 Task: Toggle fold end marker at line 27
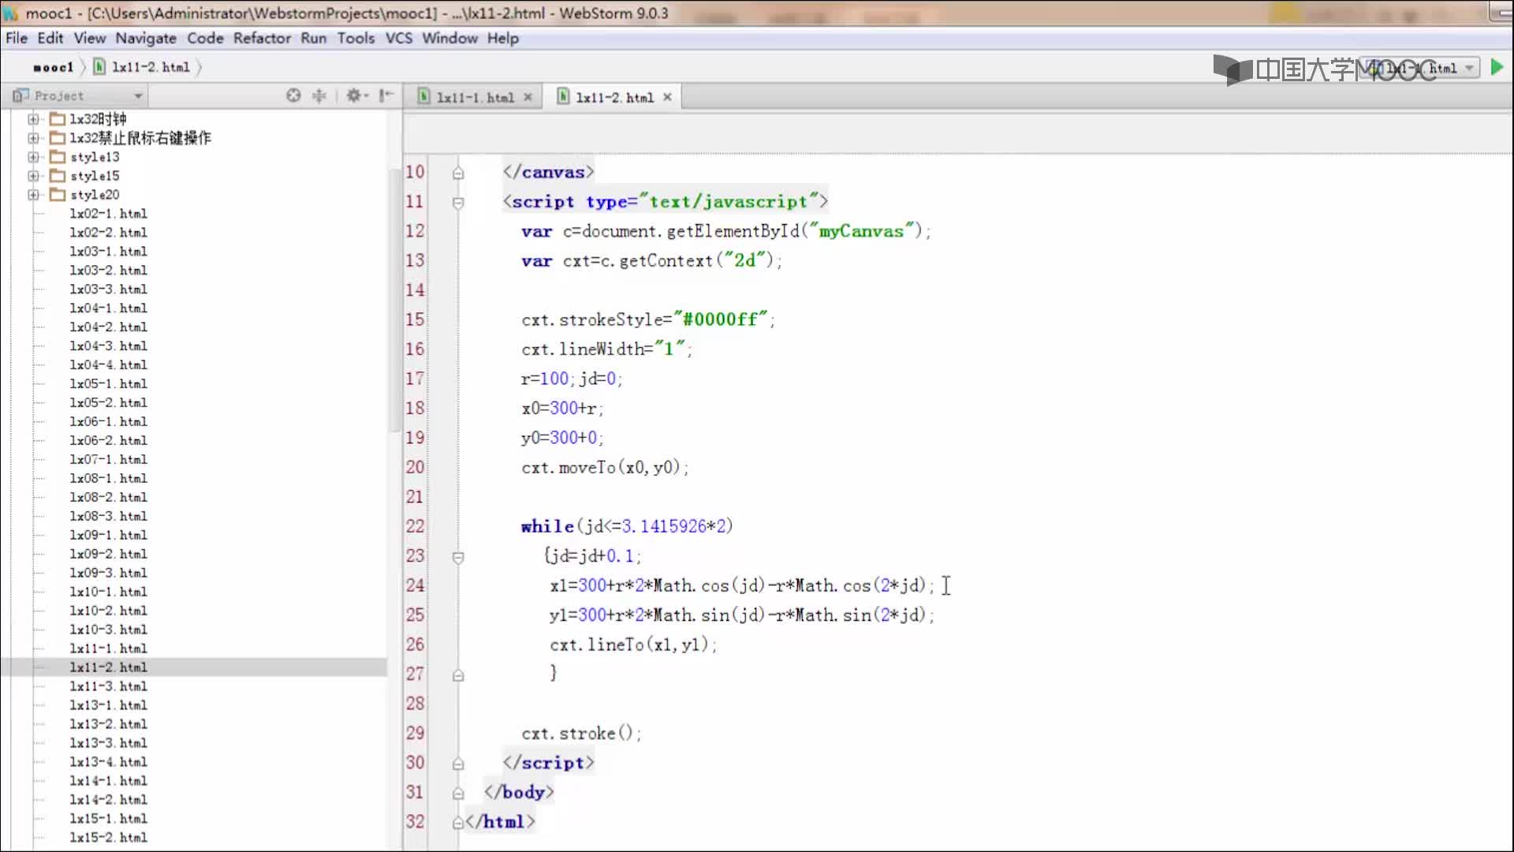coord(458,675)
